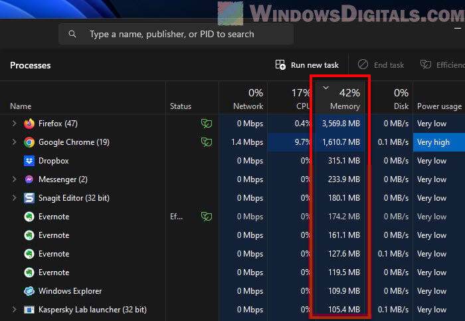Screen dimensions: 465x321
Task: Click the Evernote icon with 127.6 MB memory
Action: click(29, 254)
